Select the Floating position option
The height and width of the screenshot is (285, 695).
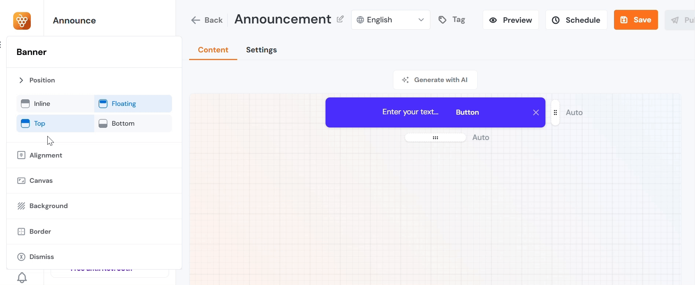point(133,104)
